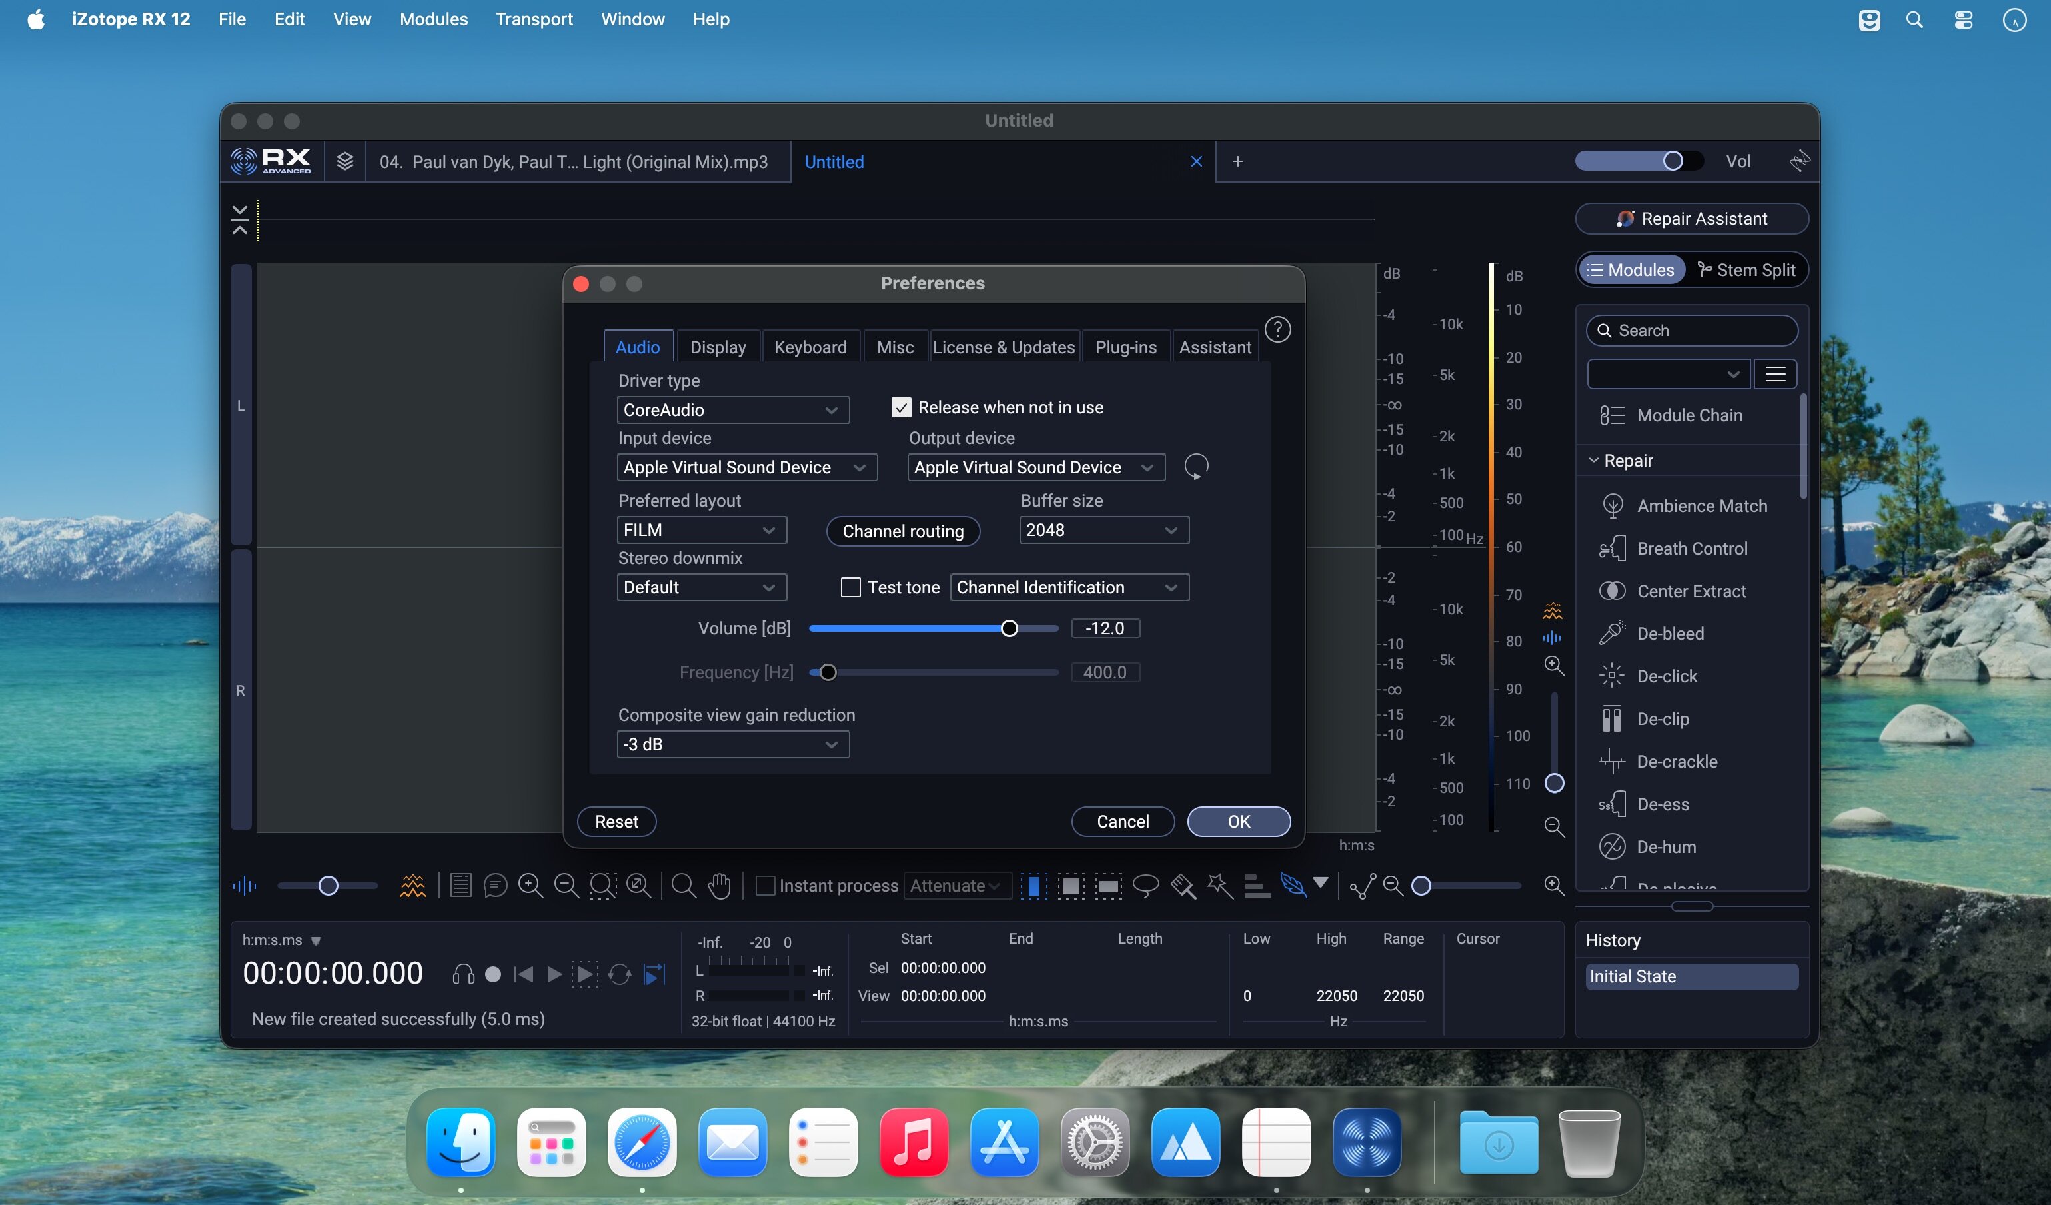Open the Driver type CoreAudio dropdown

tap(734, 409)
